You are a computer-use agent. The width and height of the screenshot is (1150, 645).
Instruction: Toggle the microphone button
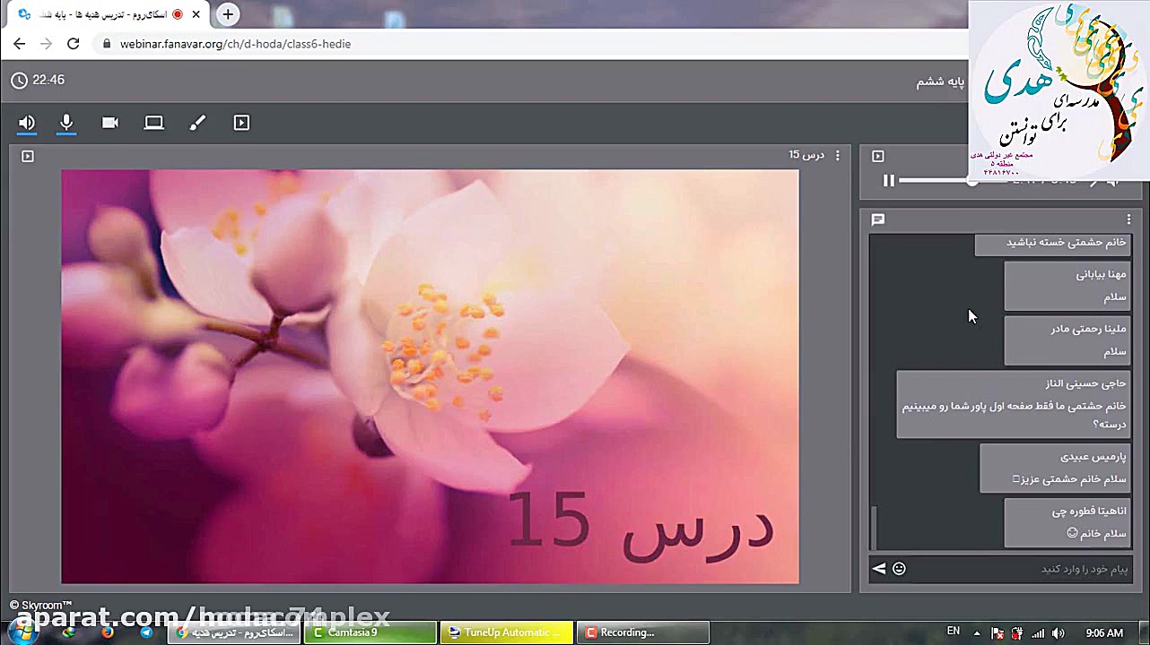coord(66,123)
